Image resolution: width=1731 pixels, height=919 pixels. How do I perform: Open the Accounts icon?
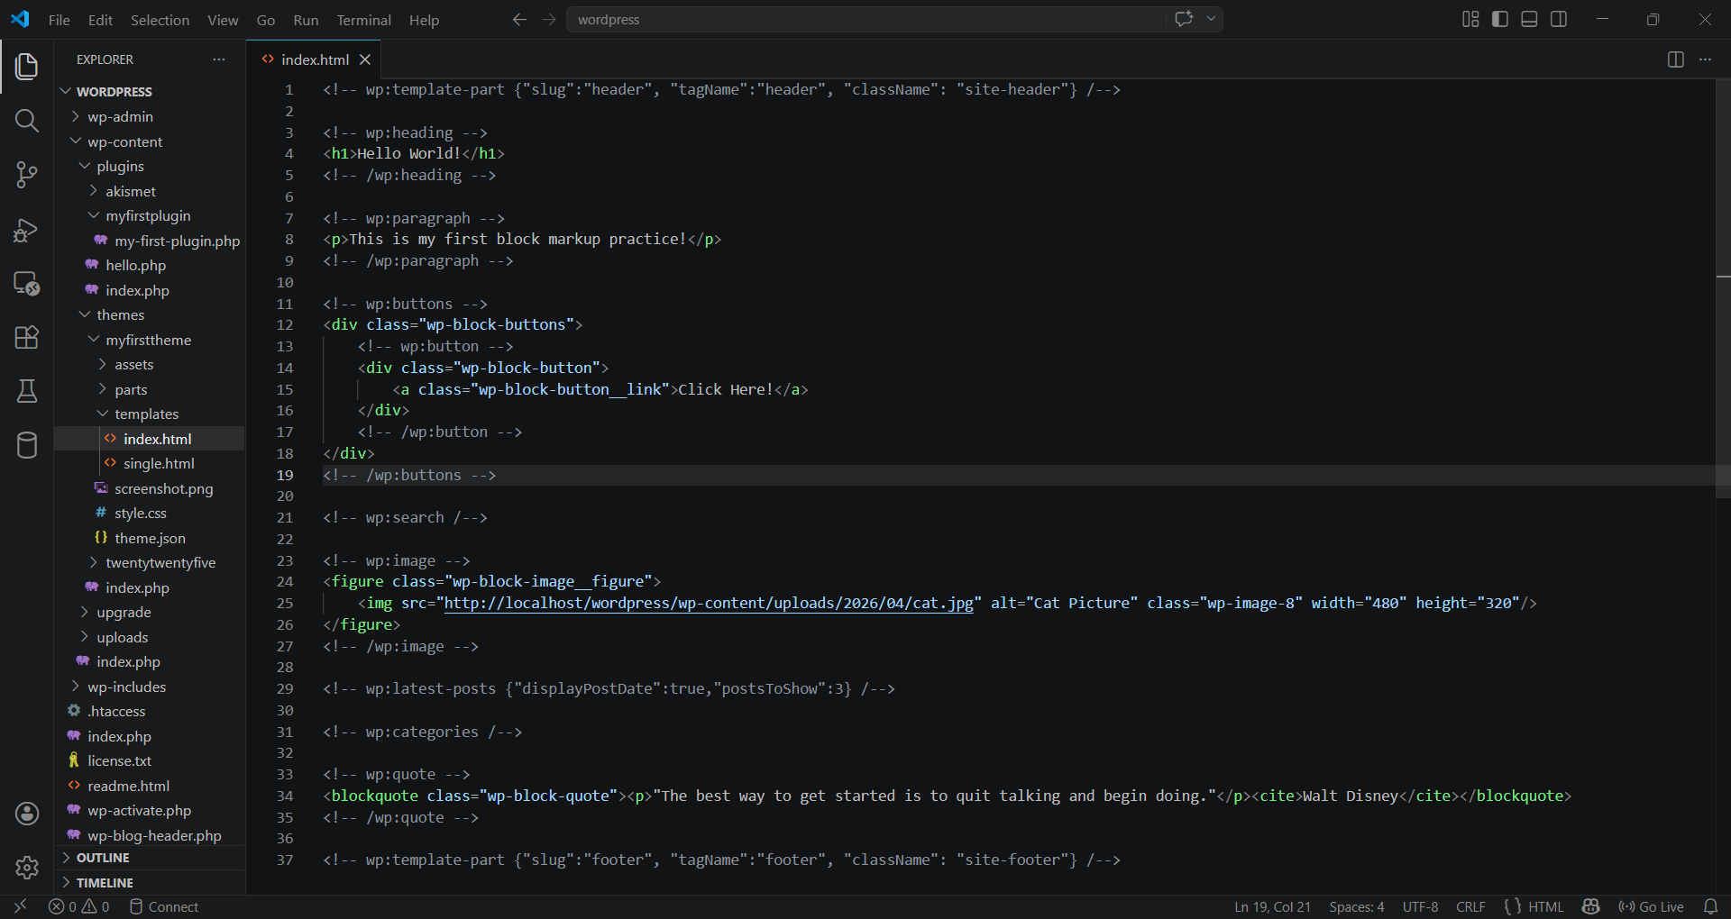click(27, 814)
